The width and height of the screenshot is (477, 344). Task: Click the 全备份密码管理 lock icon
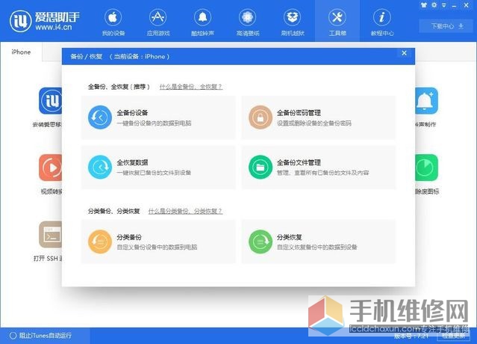[261, 117]
